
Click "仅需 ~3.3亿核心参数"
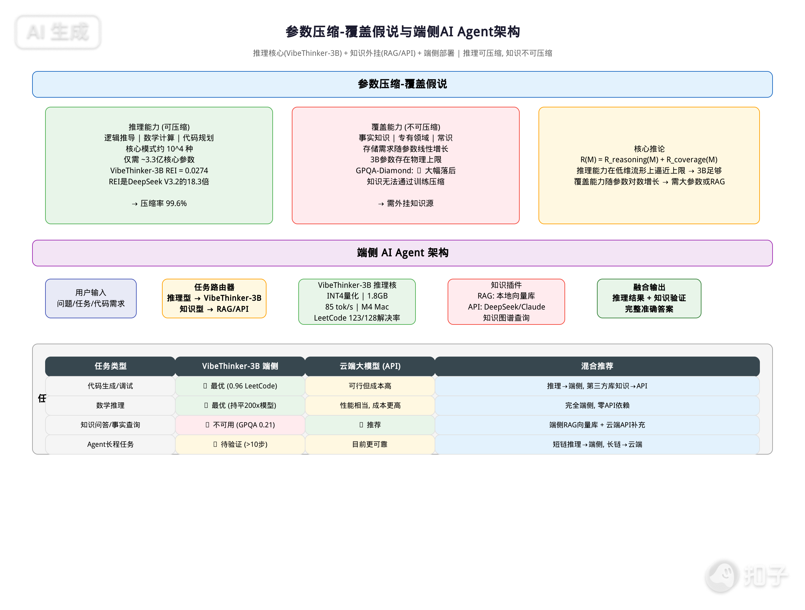click(x=159, y=160)
